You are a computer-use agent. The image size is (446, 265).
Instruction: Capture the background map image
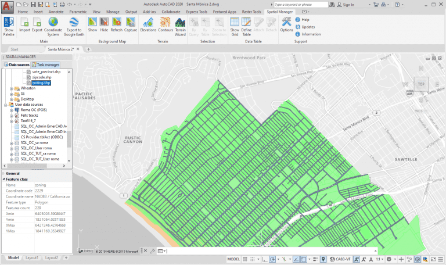(x=131, y=24)
